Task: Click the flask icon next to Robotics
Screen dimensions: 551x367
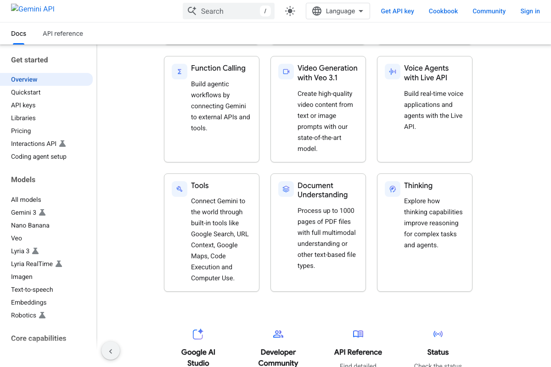Action: (42, 315)
